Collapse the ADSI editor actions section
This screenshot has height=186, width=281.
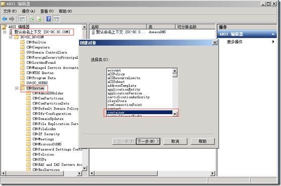[x=273, y=34]
